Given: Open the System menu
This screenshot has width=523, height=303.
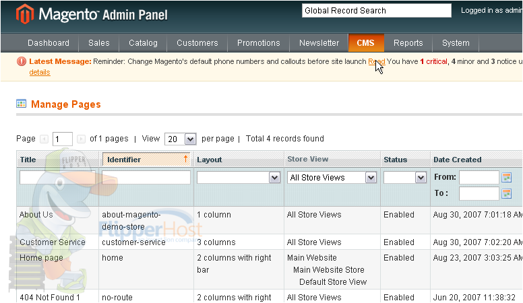Looking at the screenshot, I should [x=456, y=43].
